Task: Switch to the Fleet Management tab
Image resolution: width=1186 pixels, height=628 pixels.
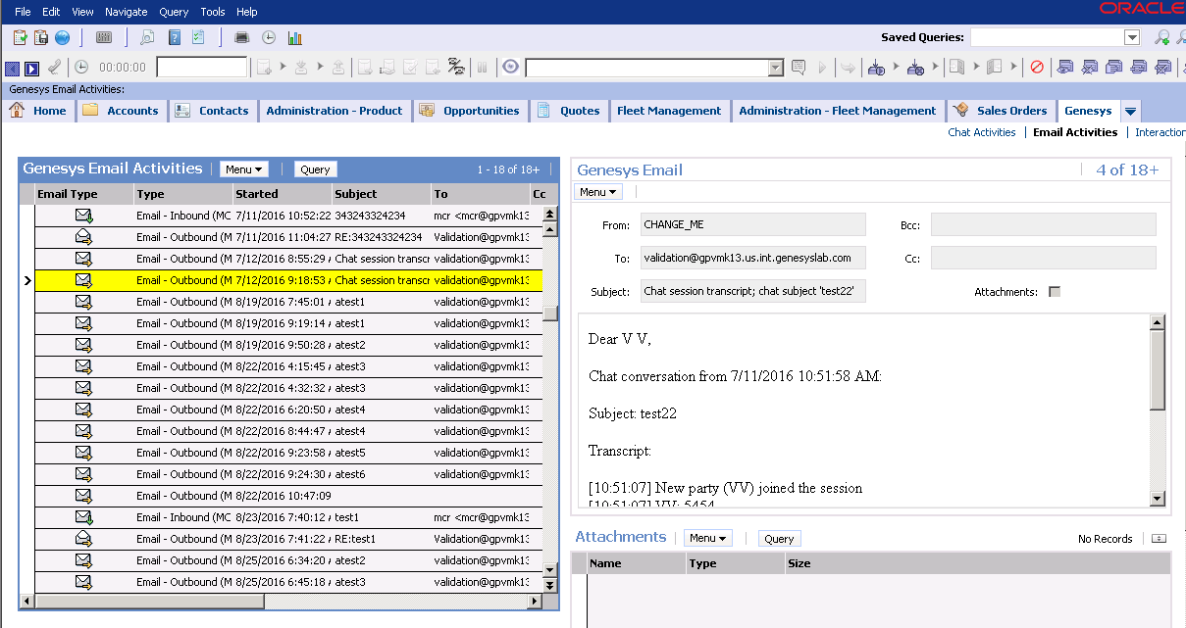Action: click(669, 110)
